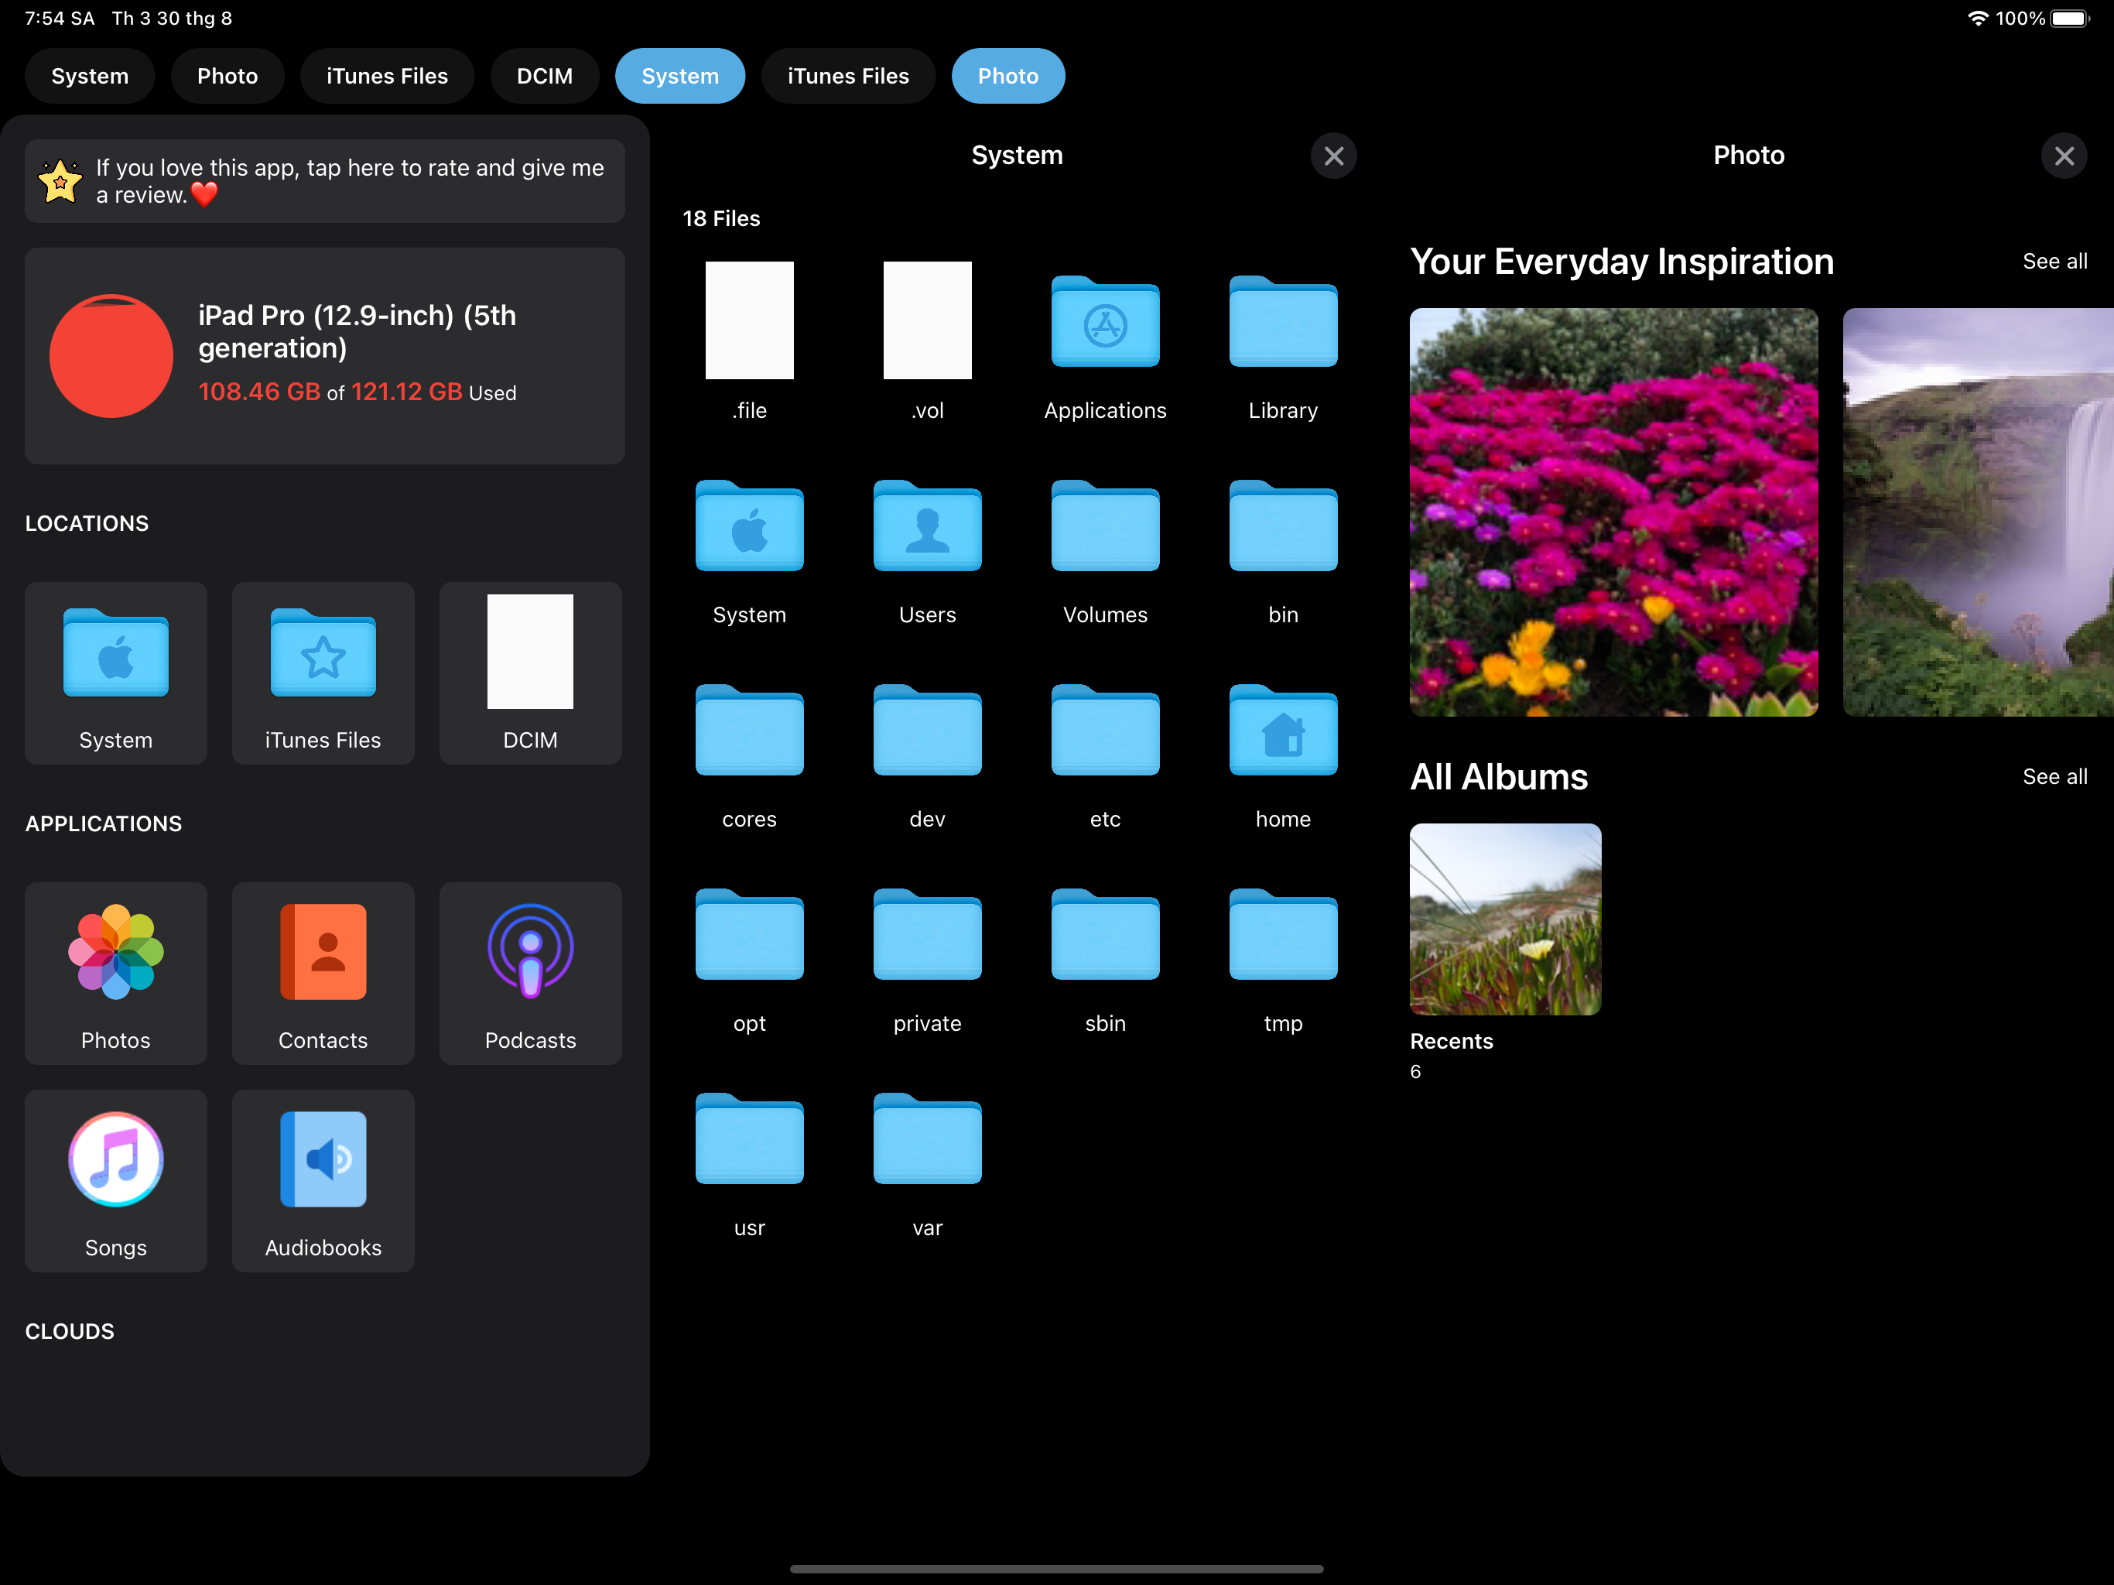Open the Contacts application tile
The image size is (2114, 1585).
pos(323,972)
